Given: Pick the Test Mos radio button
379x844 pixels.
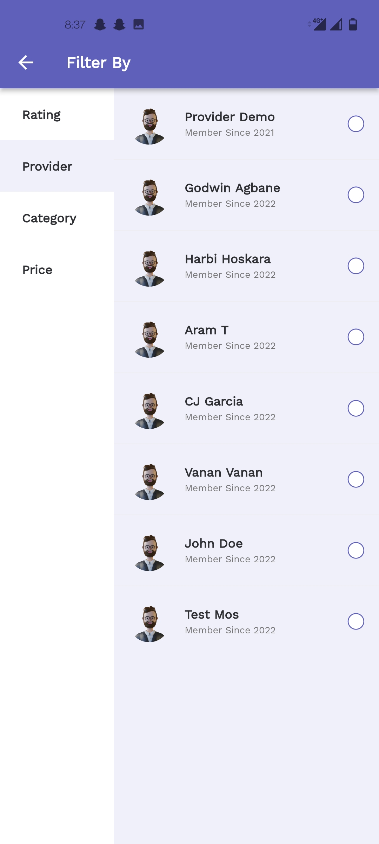Looking at the screenshot, I should pos(355,621).
